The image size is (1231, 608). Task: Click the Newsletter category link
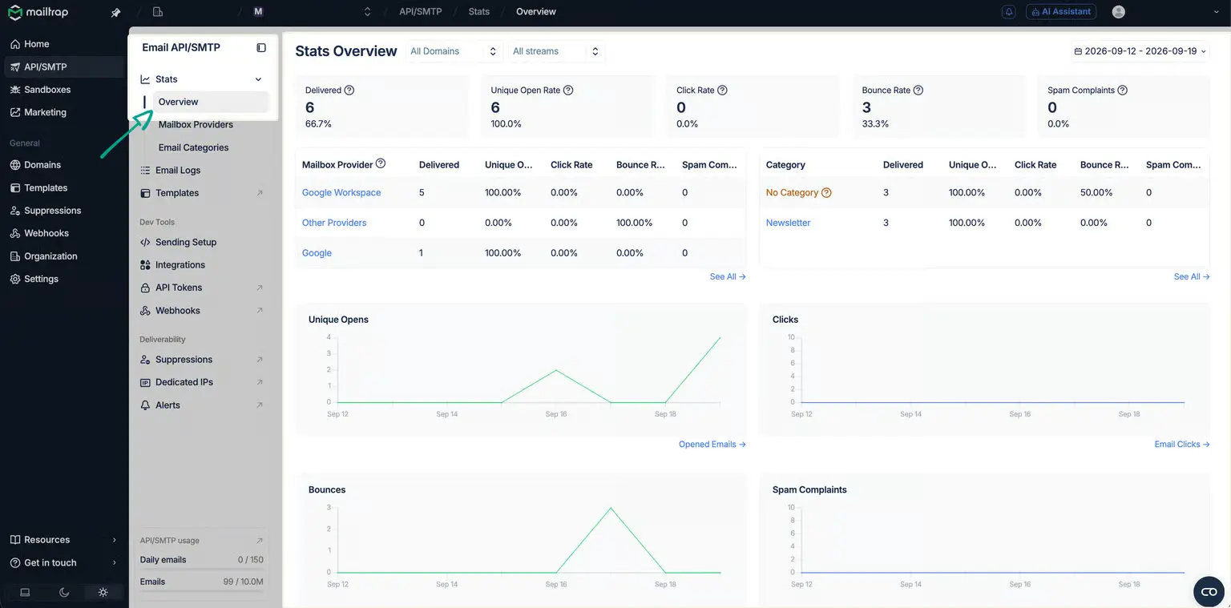(x=789, y=223)
